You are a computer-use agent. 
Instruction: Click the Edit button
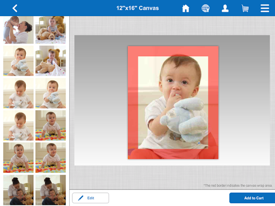[90, 198]
